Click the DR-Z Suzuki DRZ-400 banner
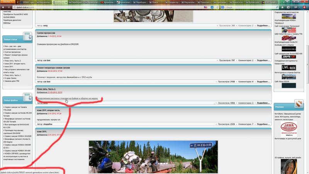309x174 pixels. point(289,57)
